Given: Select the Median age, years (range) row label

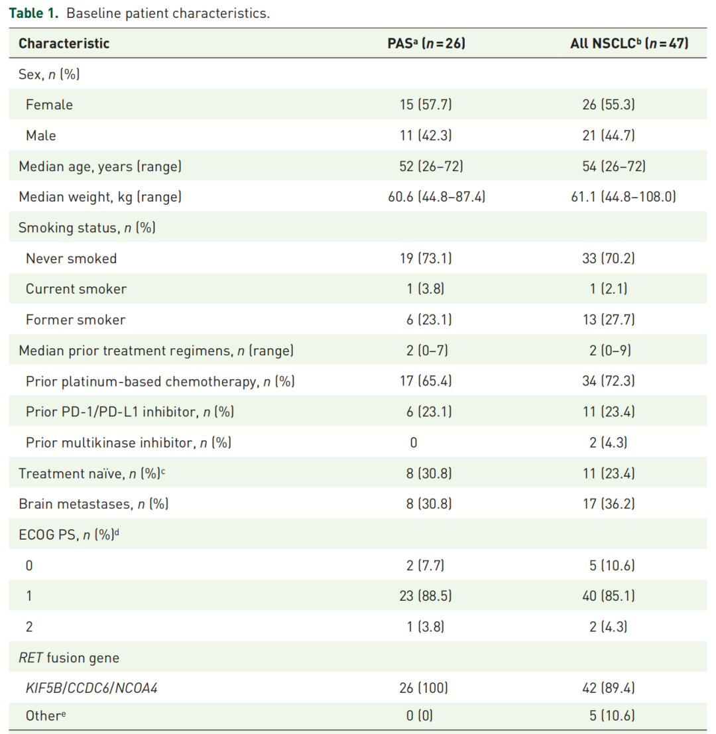Looking at the screenshot, I should (x=100, y=166).
